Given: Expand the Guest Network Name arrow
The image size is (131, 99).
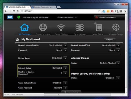Looking at the screenshot, I should click(x=65, y=83).
